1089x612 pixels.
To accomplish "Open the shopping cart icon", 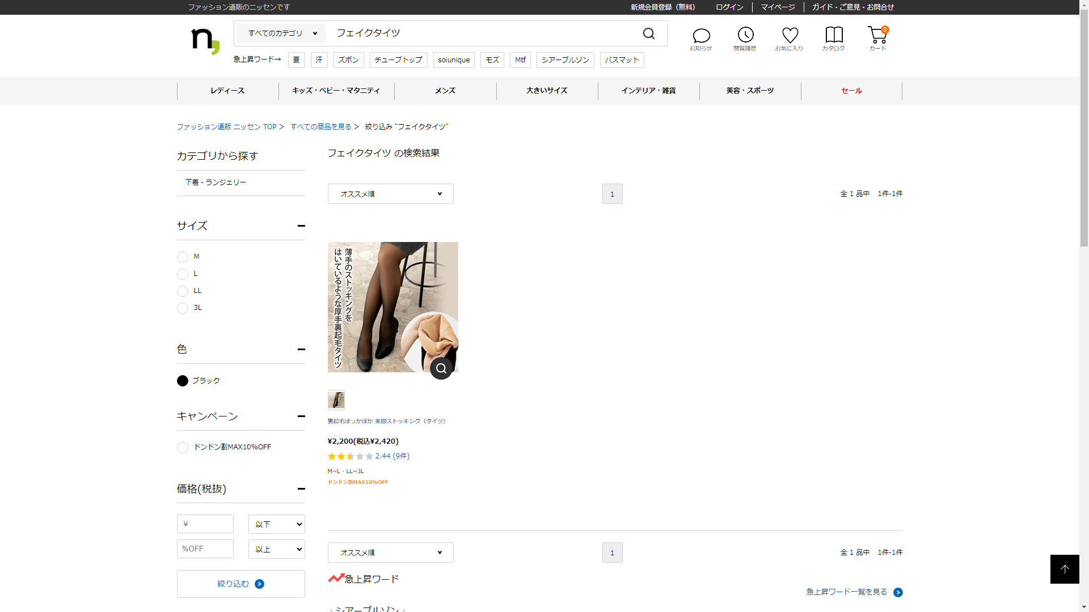I will [x=877, y=36].
